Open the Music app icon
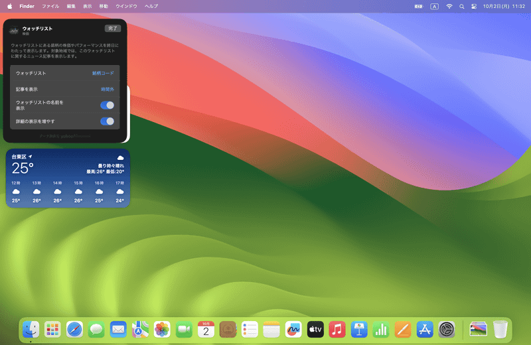The image size is (531, 345). point(337,329)
